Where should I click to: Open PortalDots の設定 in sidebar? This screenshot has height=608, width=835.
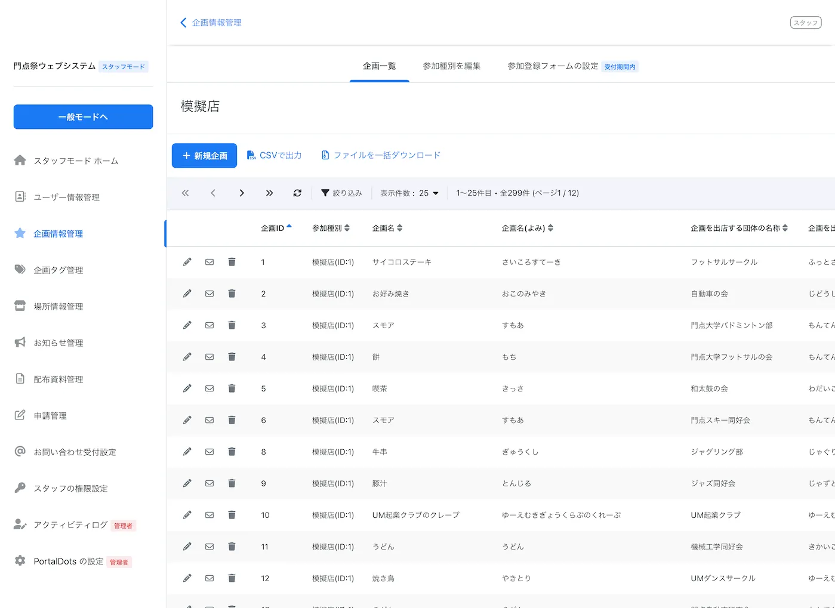[x=83, y=561]
